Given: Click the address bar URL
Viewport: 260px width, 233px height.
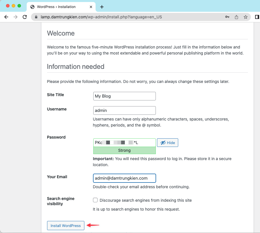Looking at the screenshot, I should [x=101, y=17].
